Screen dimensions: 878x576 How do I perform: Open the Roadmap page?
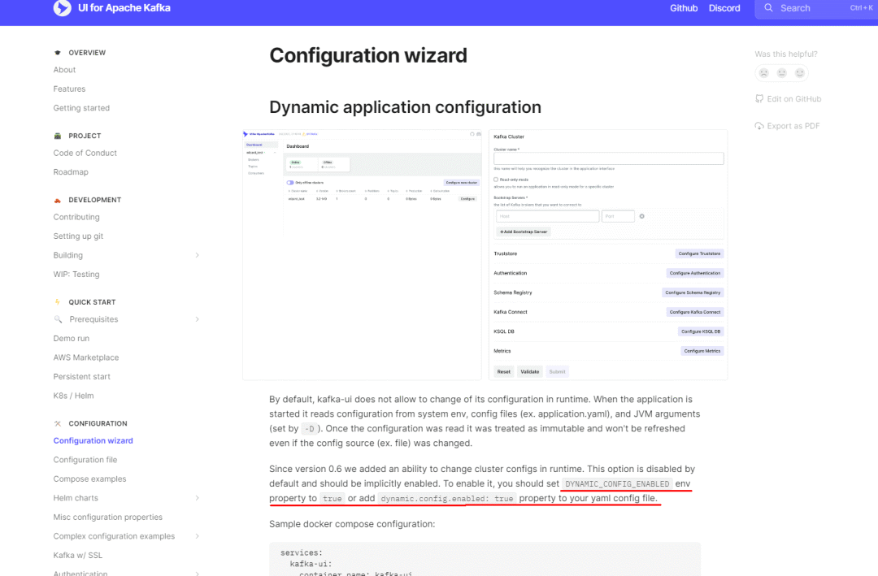(x=71, y=172)
